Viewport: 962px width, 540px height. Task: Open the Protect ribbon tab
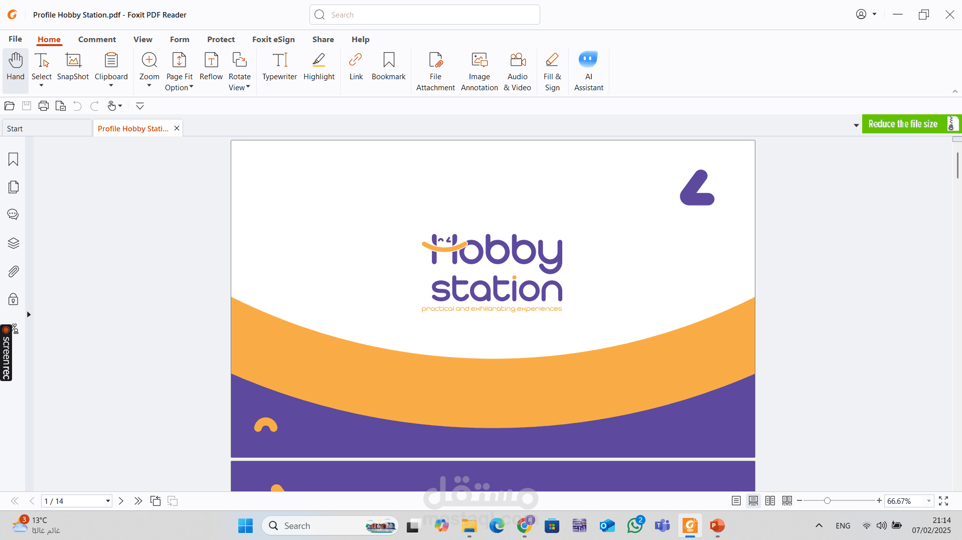[x=221, y=39]
